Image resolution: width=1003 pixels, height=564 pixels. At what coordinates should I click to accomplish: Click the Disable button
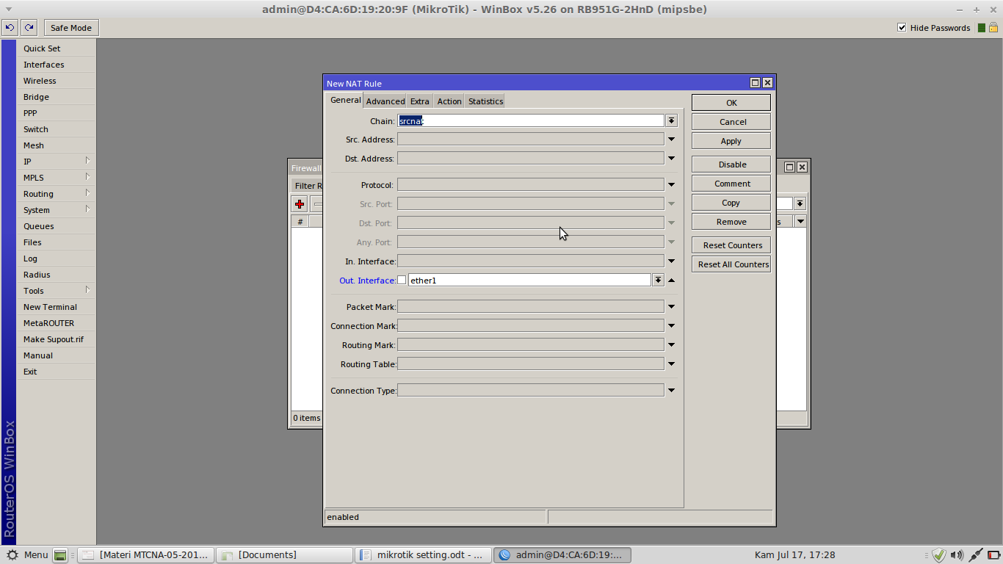pyautogui.click(x=731, y=164)
